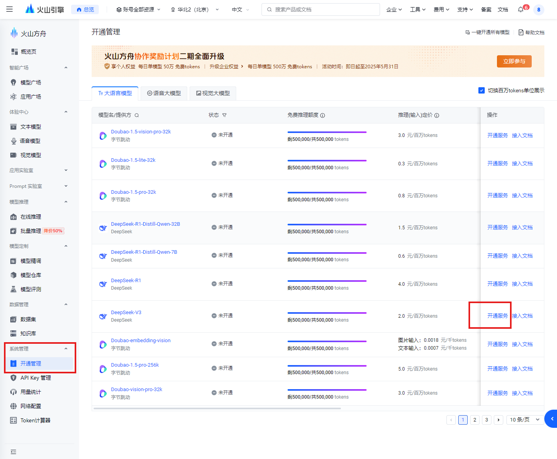Open the 10 条/页 page size dropdown
This screenshot has height=459, width=557.
[x=524, y=420]
